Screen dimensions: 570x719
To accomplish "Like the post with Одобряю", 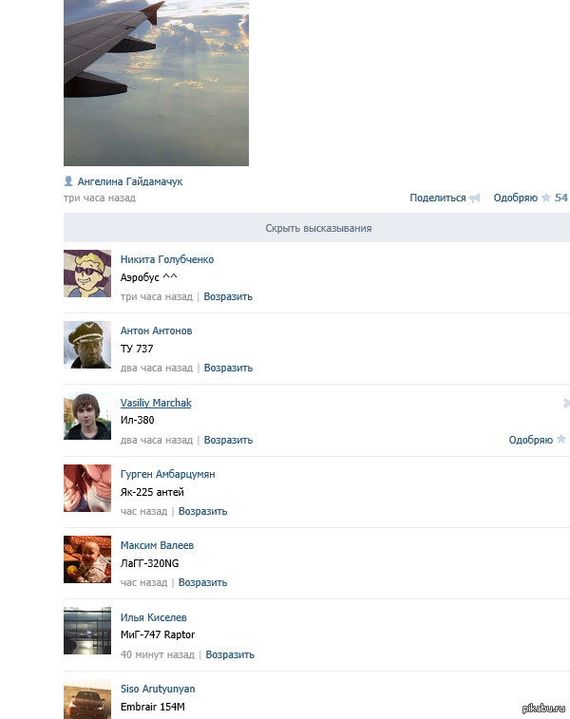I will (x=515, y=199).
